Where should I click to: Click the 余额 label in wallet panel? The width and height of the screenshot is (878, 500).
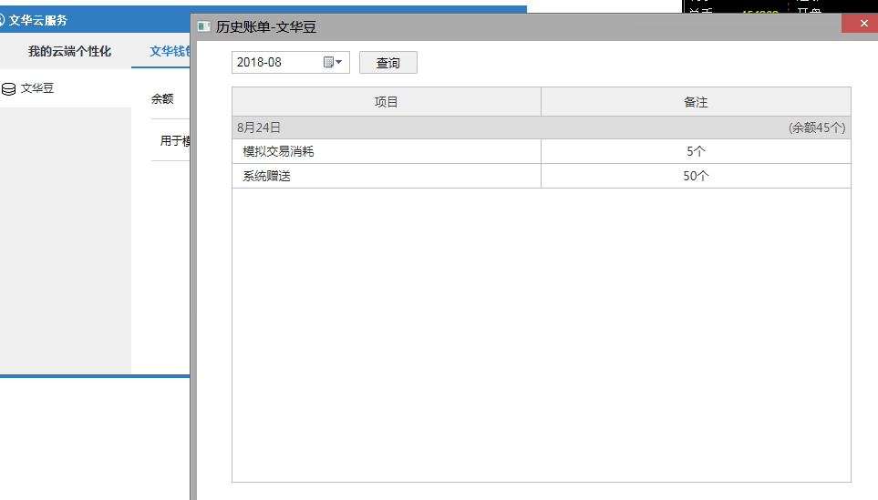tap(162, 99)
